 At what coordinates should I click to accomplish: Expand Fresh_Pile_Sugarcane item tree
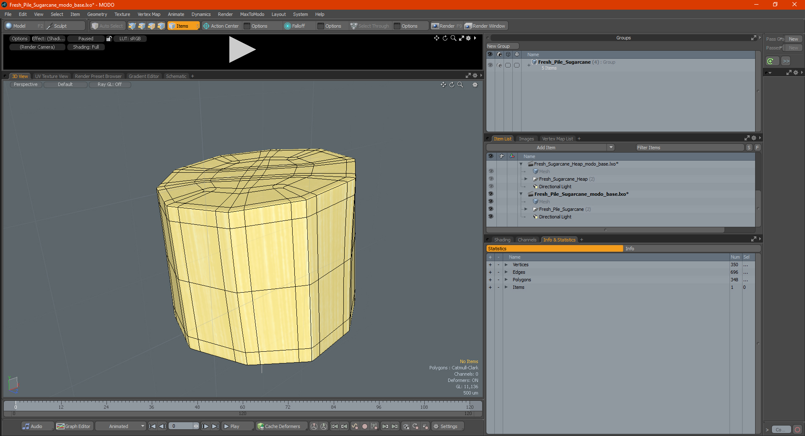pyautogui.click(x=526, y=209)
